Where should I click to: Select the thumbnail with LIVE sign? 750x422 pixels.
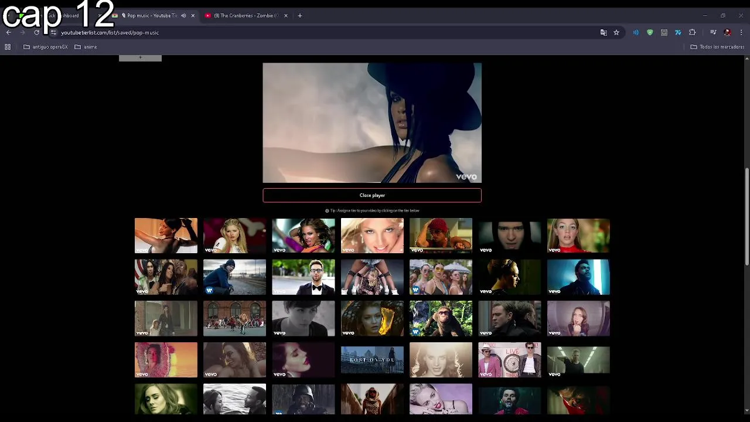[x=510, y=359]
